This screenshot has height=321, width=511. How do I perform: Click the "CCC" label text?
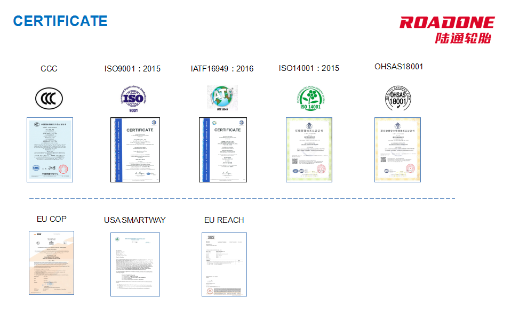49,69
